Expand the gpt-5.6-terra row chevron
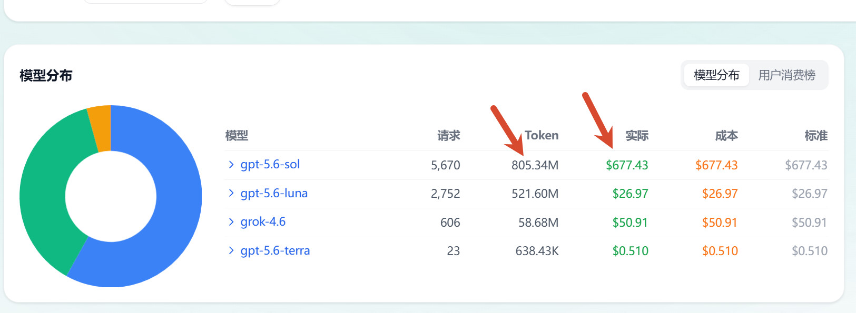Image resolution: width=856 pixels, height=313 pixels. [231, 251]
